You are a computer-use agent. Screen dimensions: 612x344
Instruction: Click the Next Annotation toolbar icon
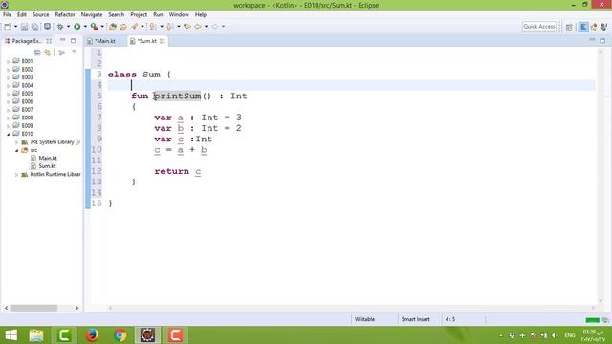[x=153, y=27]
